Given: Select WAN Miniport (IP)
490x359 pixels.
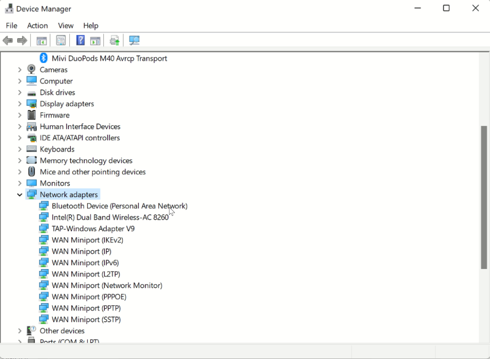Looking at the screenshot, I should point(81,251).
